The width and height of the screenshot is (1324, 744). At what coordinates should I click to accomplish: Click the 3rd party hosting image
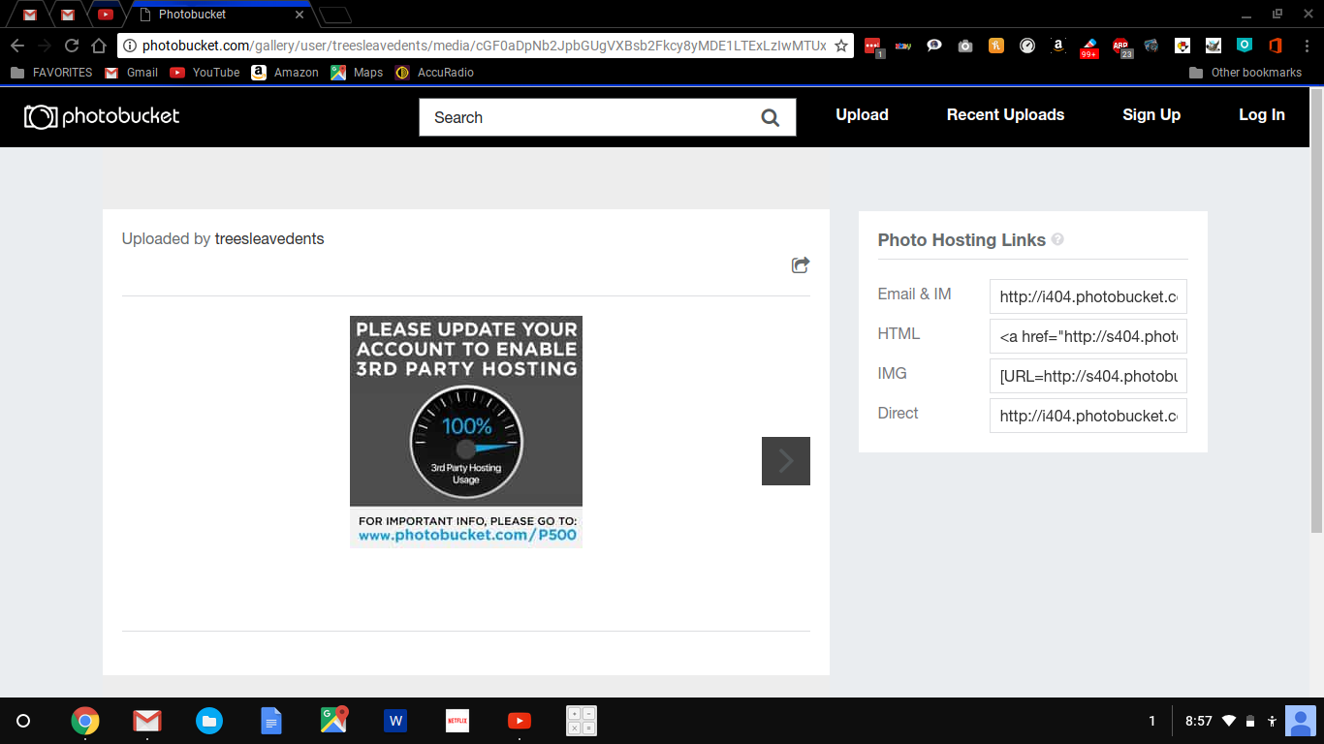point(465,432)
